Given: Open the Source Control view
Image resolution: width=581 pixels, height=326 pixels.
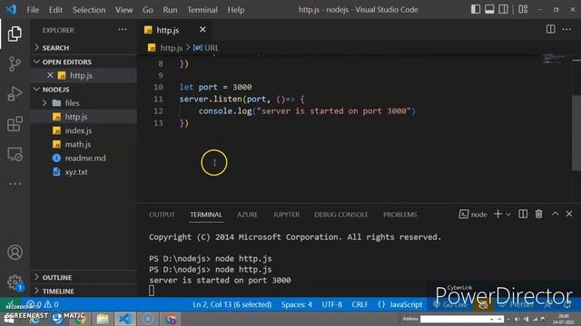Looking at the screenshot, I should tap(15, 64).
